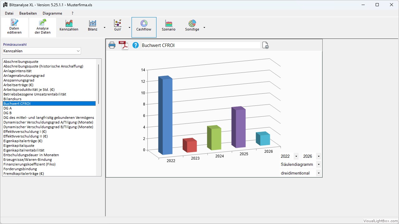Maximize the Blitzanalyse XL window

377,5
